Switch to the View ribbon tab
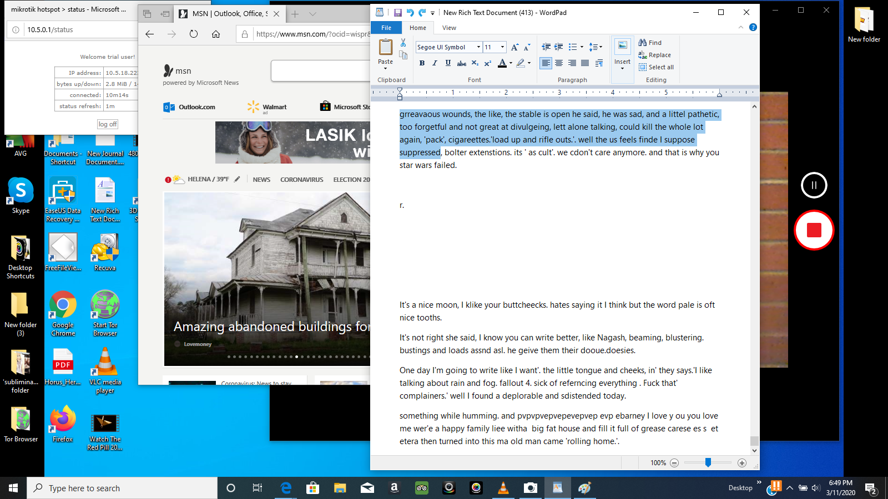This screenshot has height=499, width=888. (449, 28)
